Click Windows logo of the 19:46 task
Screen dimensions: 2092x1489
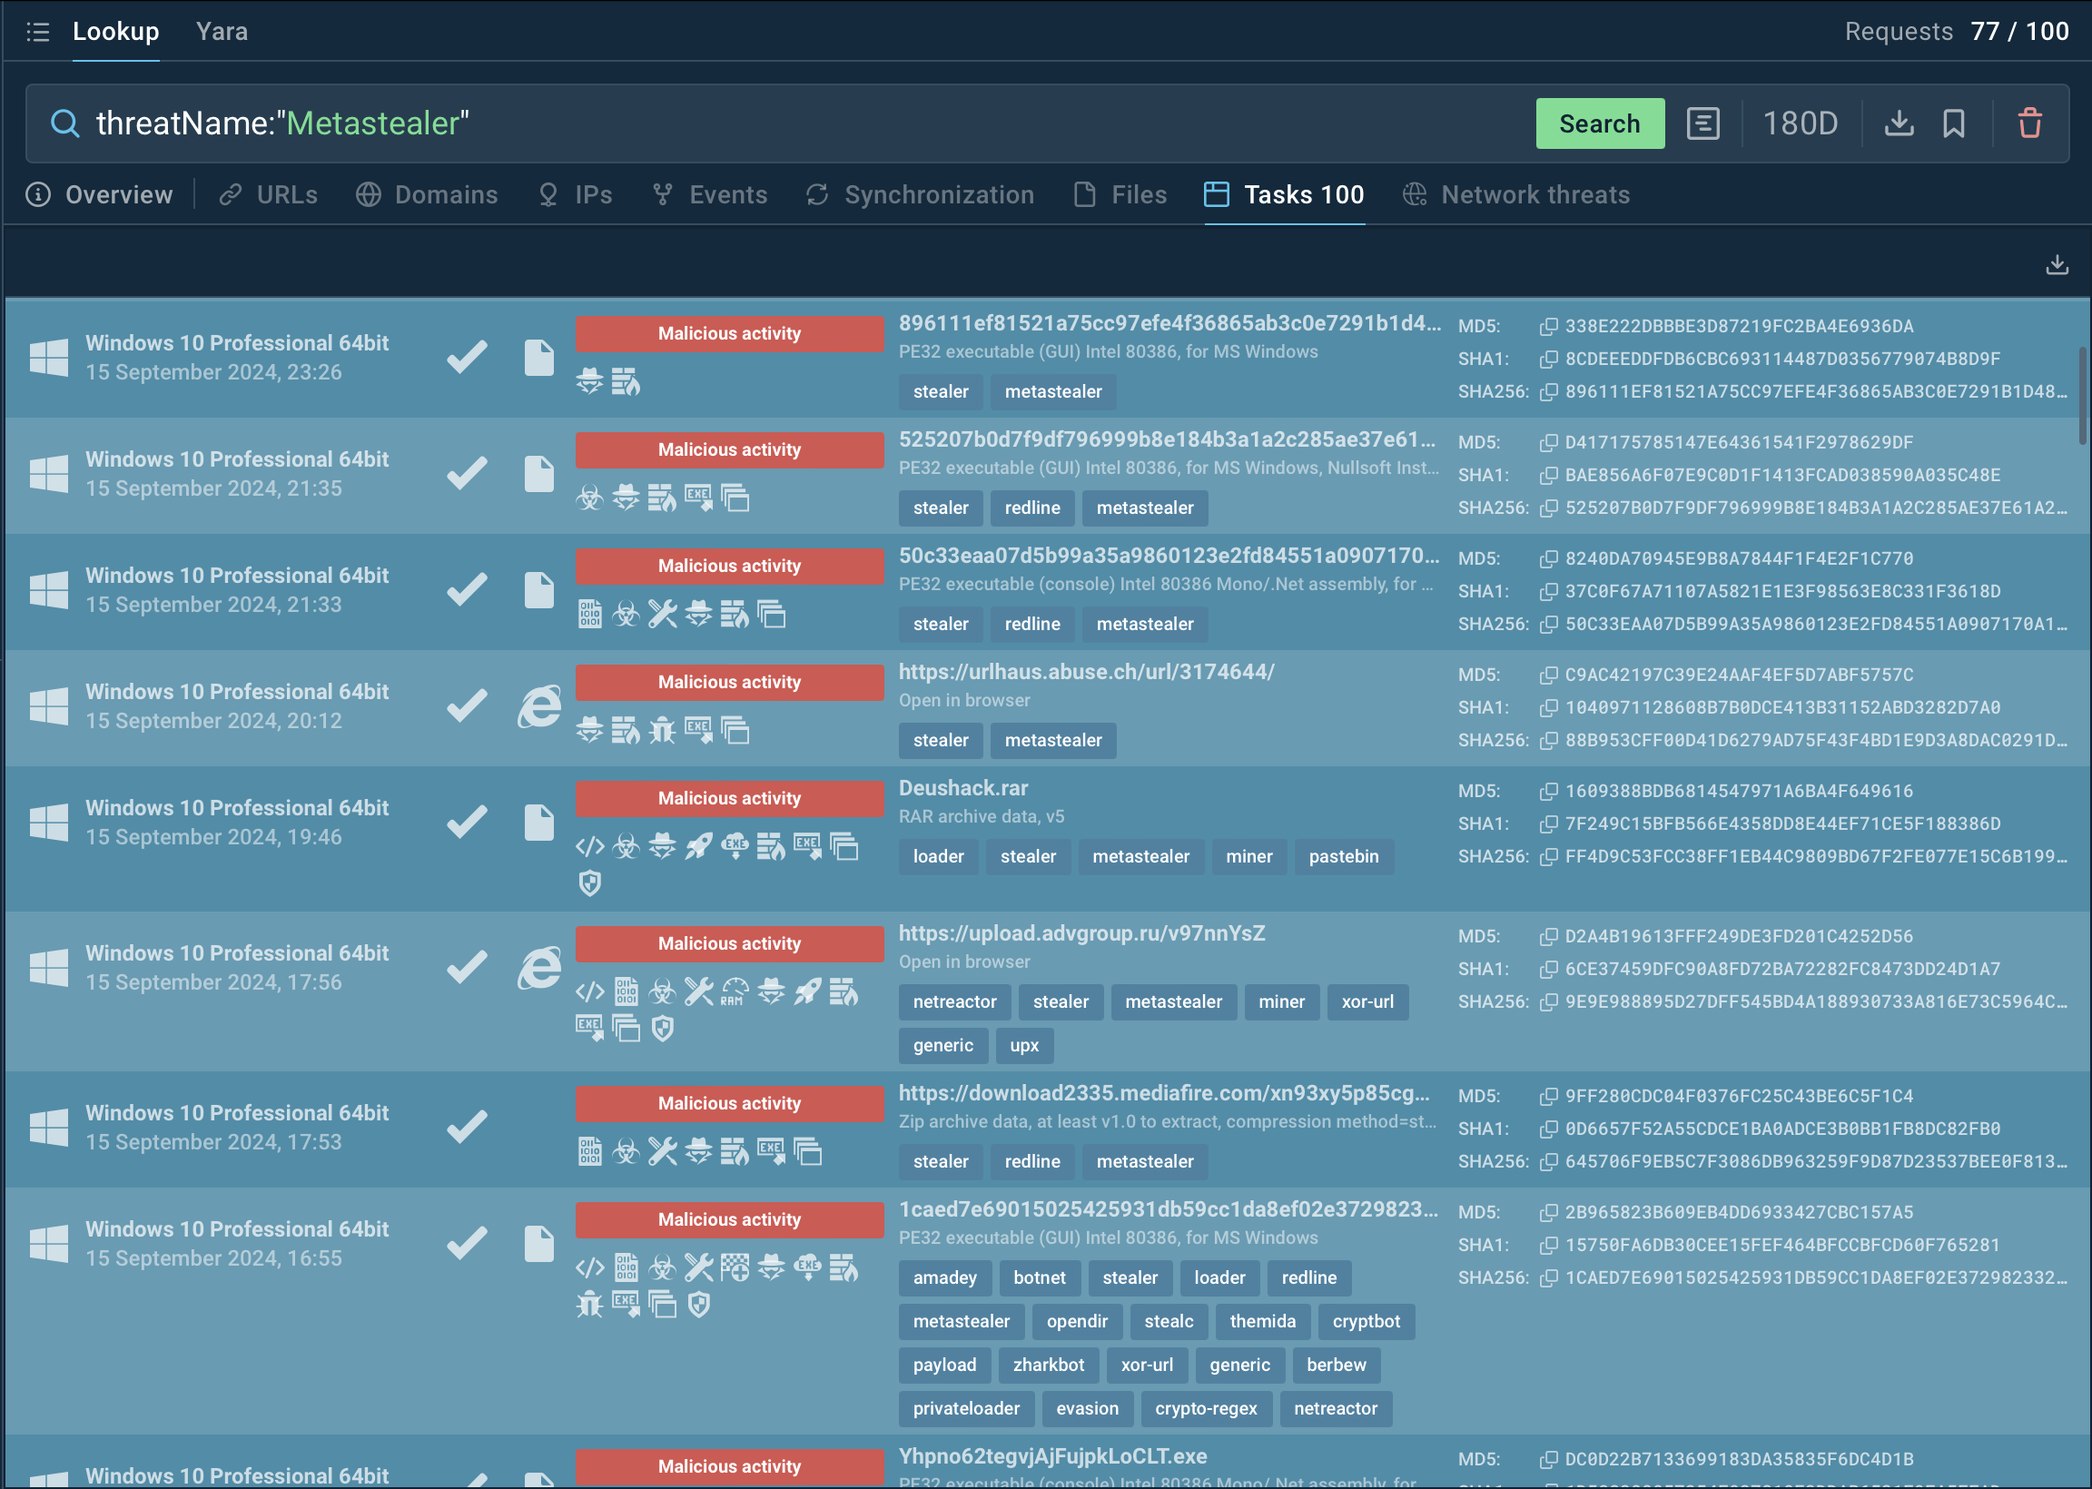49,823
